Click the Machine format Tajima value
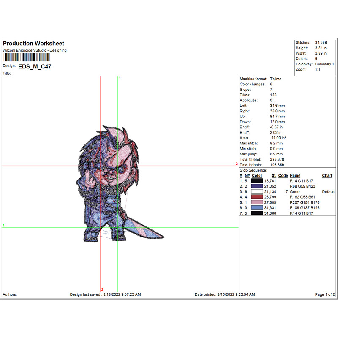Viewport: 338px width, 338px height. [x=275, y=79]
